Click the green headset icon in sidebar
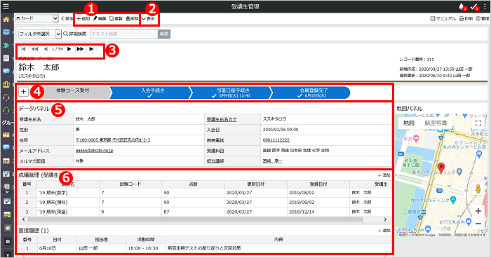Screen dimensions: 491x258 pyautogui.click(x=6, y=110)
